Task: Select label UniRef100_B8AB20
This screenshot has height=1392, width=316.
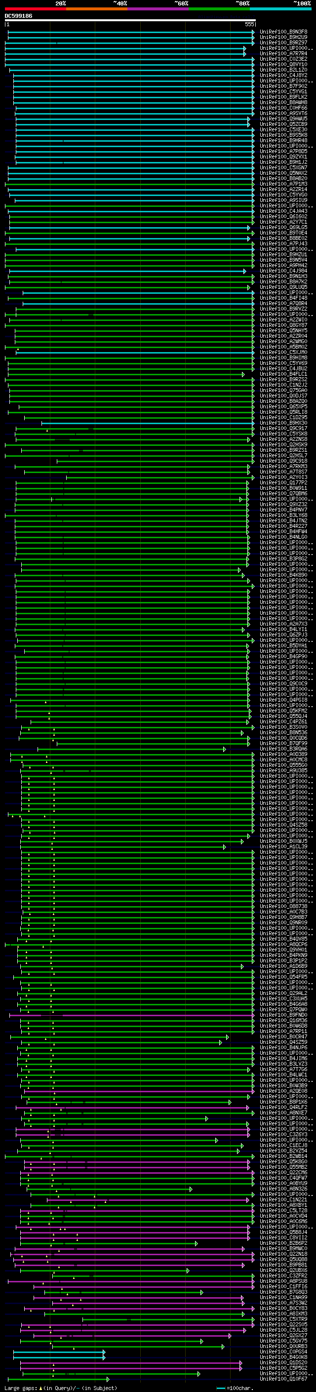Action: click(283, 178)
